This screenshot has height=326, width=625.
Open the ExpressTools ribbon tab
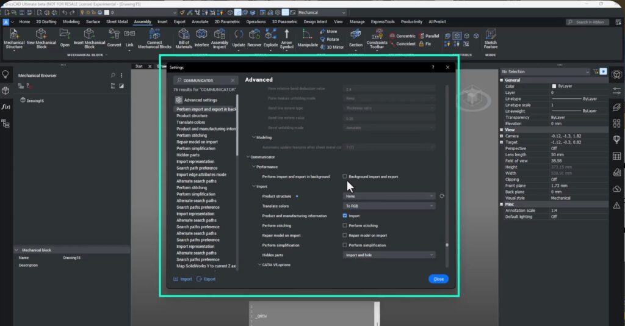coord(383,22)
